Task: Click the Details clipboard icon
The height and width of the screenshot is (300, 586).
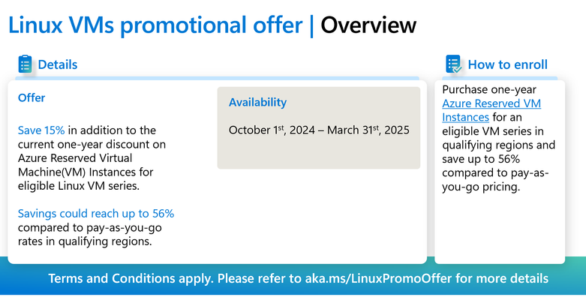Action: (25, 64)
